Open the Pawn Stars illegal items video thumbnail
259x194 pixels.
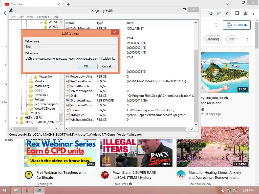136,153
